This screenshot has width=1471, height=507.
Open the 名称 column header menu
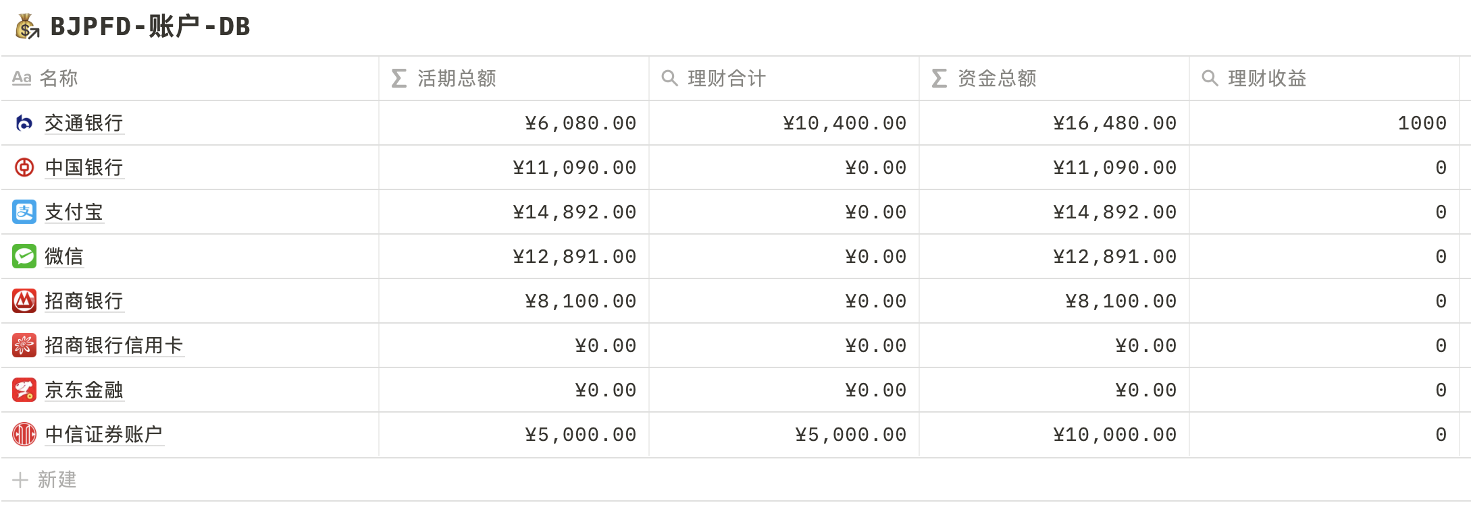59,78
